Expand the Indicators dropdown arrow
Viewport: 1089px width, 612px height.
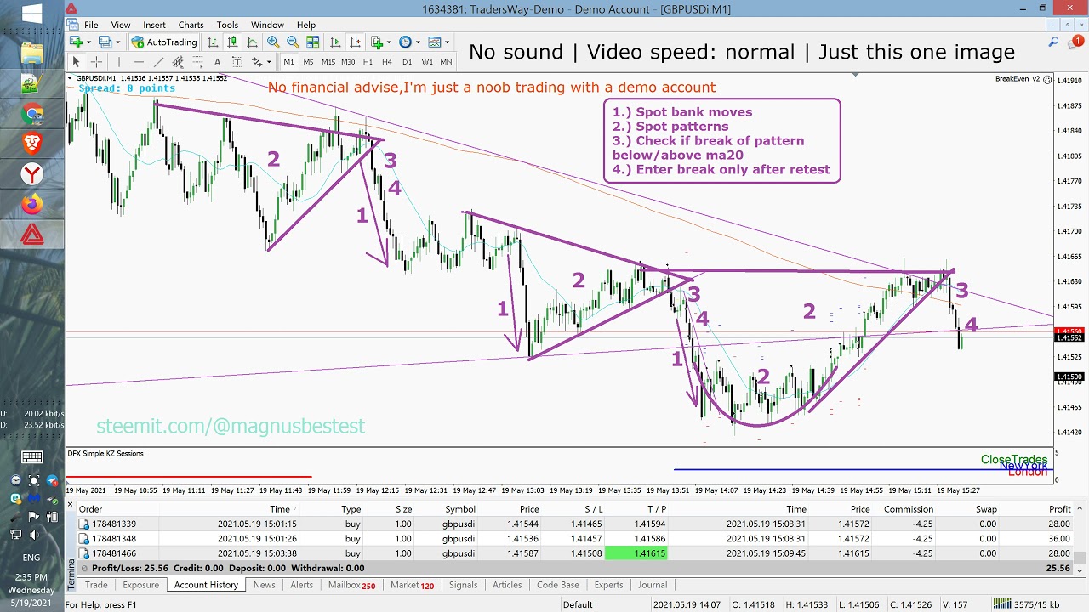(x=388, y=42)
